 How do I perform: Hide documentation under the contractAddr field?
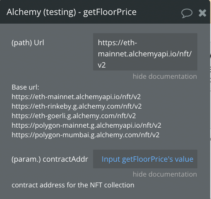tap(165, 174)
